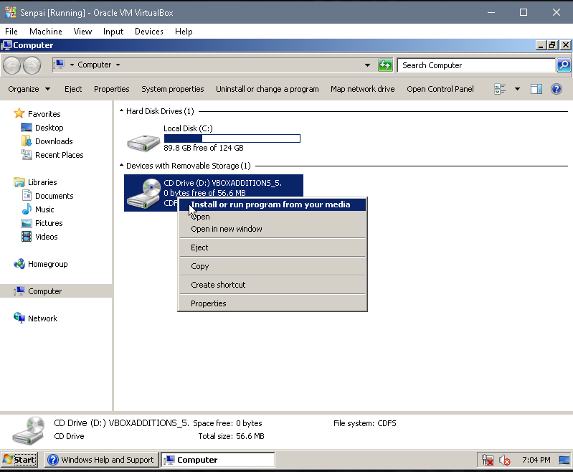Viewport: 573px width, 472px height.
Task: Click the Forward navigation arrow
Action: click(32, 66)
